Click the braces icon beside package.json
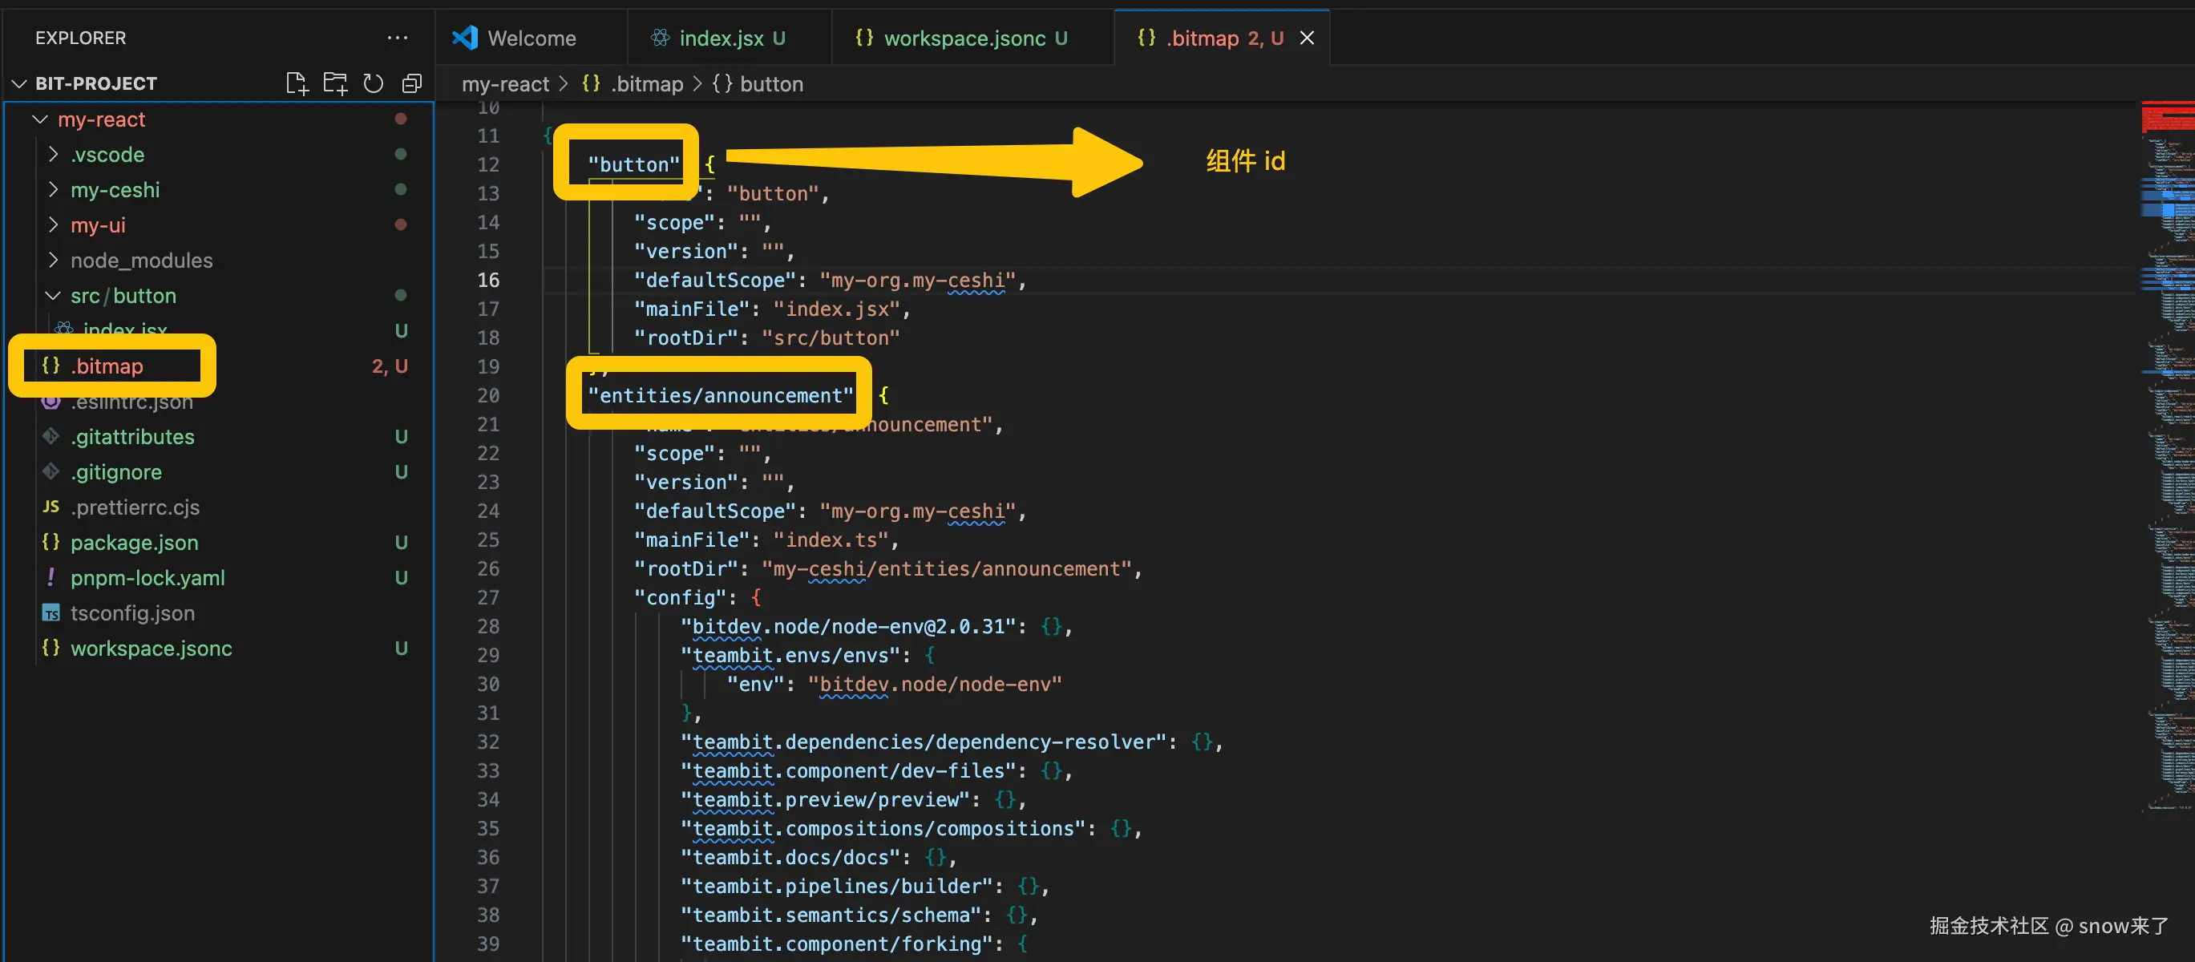The height and width of the screenshot is (962, 2195). (x=51, y=542)
